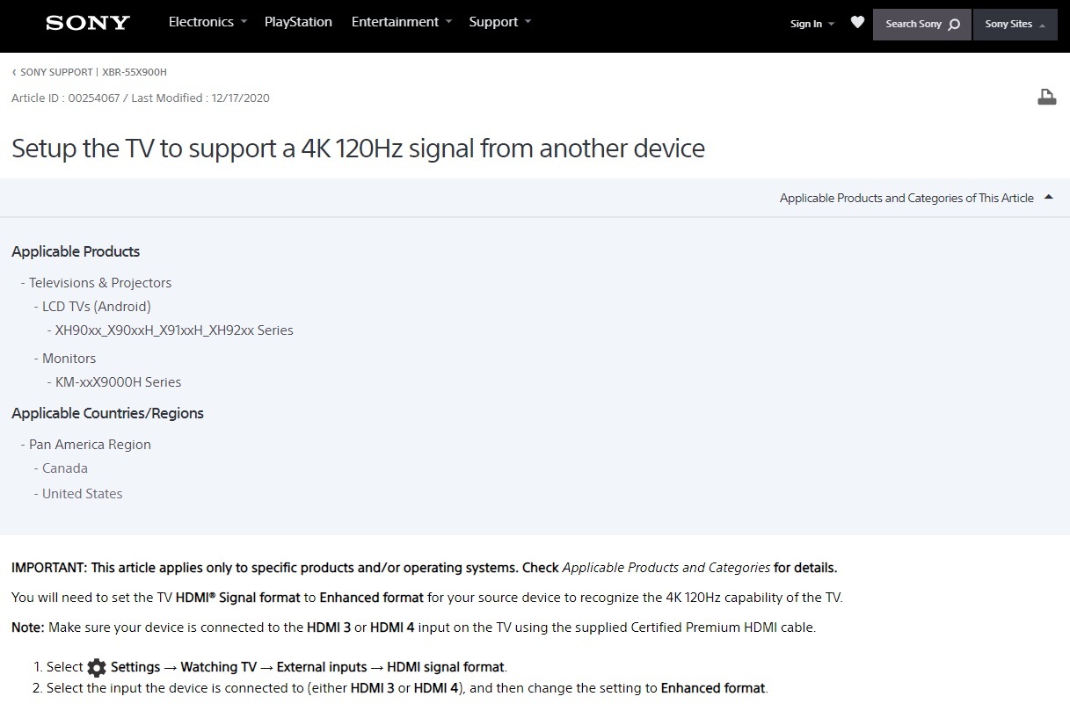The width and height of the screenshot is (1070, 711).
Task: Click the XH90xx_X90xxH series product entry
Action: 174,330
